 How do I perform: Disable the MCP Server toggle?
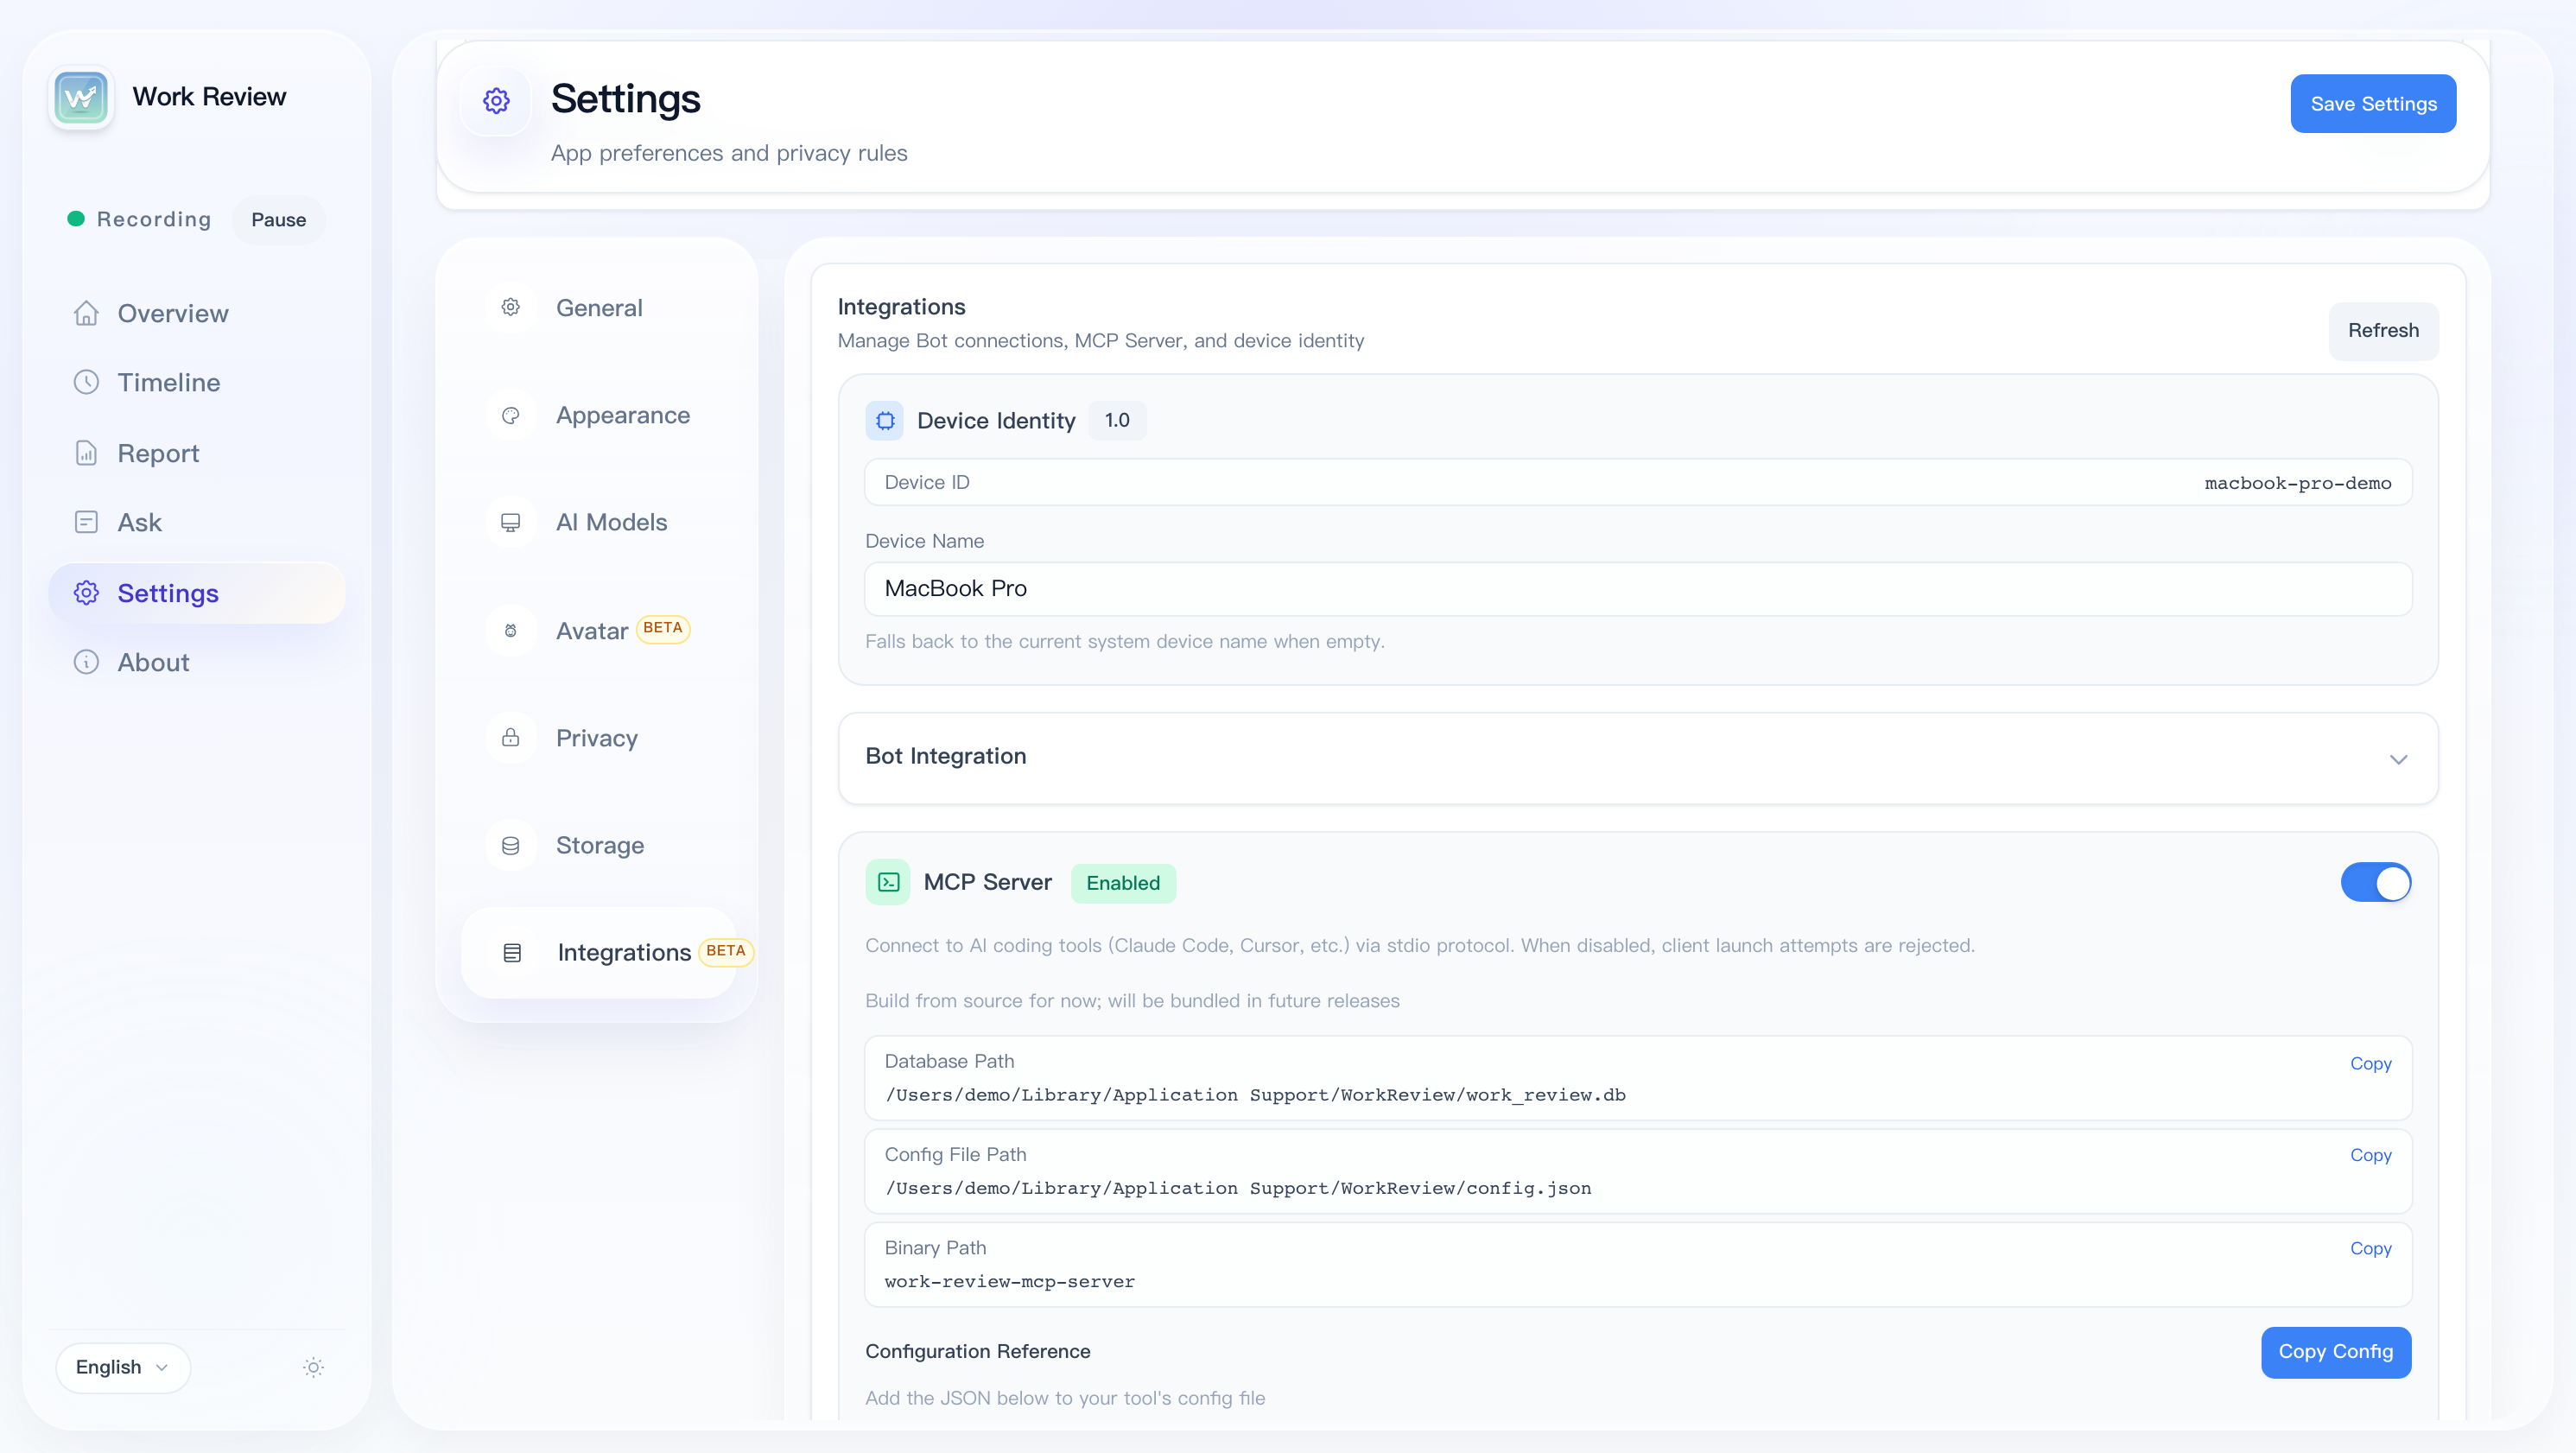click(x=2376, y=882)
